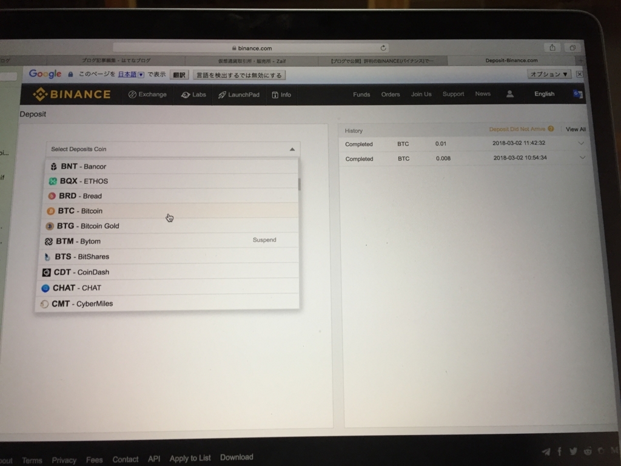Open the オプション options dropdown

549,74
